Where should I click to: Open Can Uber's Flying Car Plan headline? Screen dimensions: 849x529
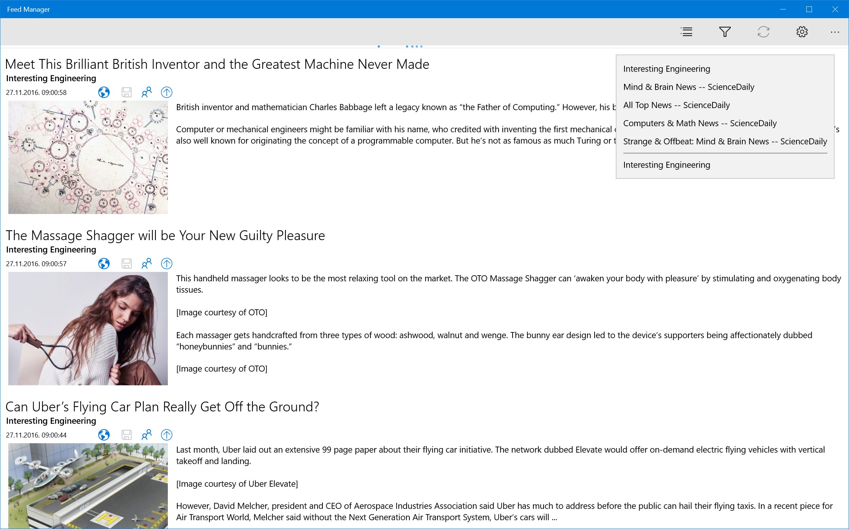(162, 407)
